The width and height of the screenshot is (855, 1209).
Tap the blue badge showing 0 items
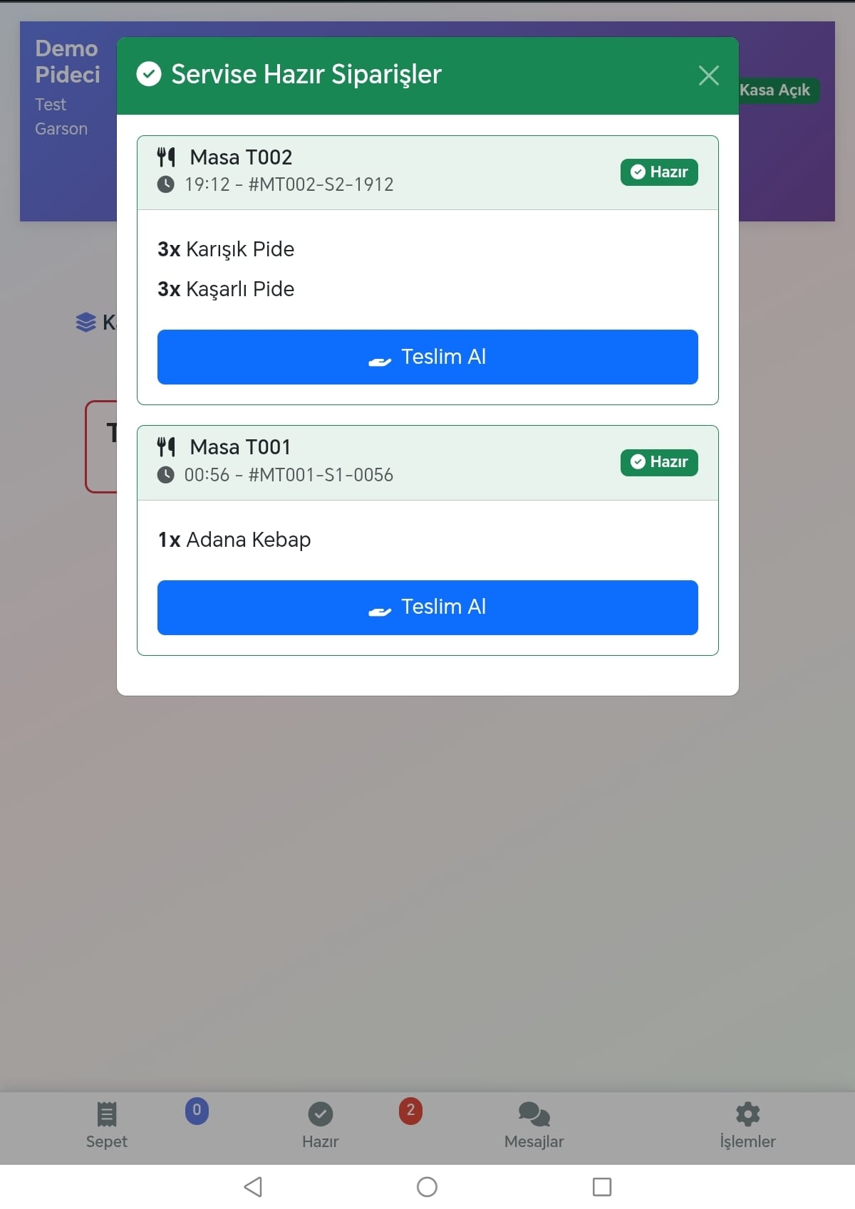point(196,1110)
